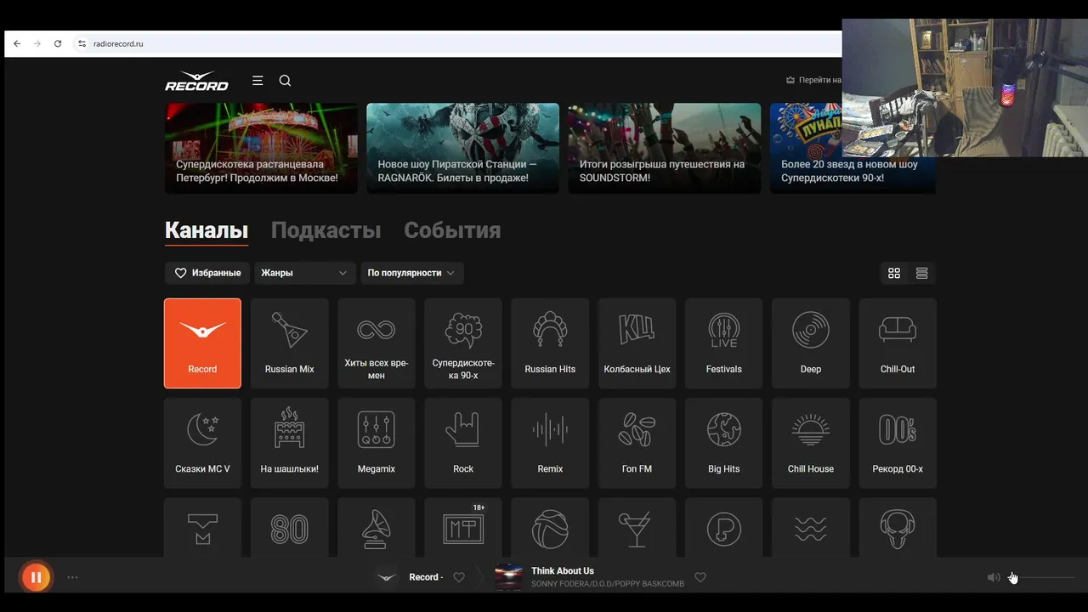Select the Russian Hits channel
This screenshot has height=612, width=1088.
[x=550, y=343]
